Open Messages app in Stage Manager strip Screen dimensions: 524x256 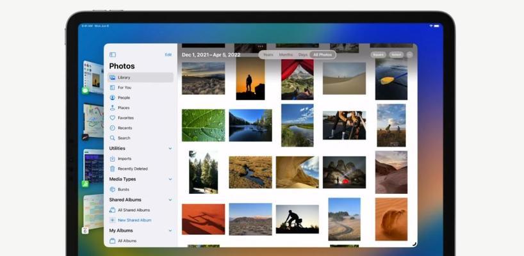point(93,77)
